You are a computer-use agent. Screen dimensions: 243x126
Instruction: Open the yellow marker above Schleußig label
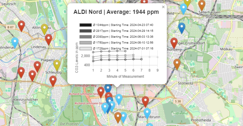57,66
